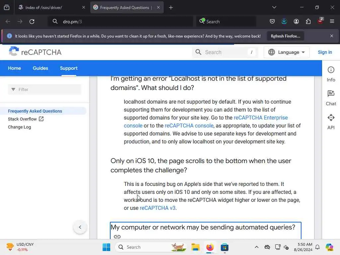Show hidden system tray icons
The image size is (340, 255).
click(257, 247)
